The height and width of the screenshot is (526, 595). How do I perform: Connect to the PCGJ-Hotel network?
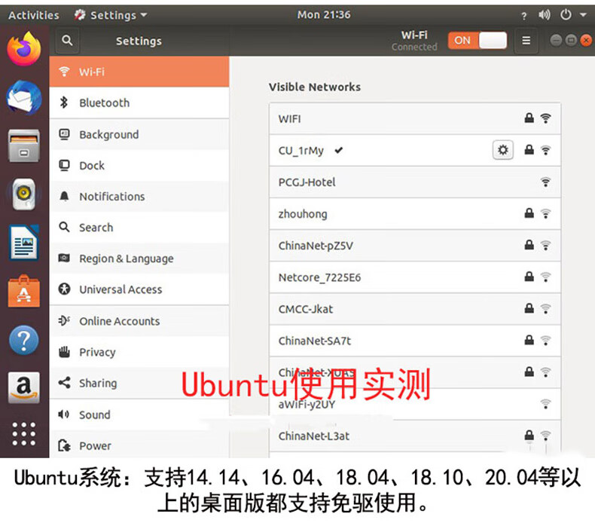[x=415, y=182]
